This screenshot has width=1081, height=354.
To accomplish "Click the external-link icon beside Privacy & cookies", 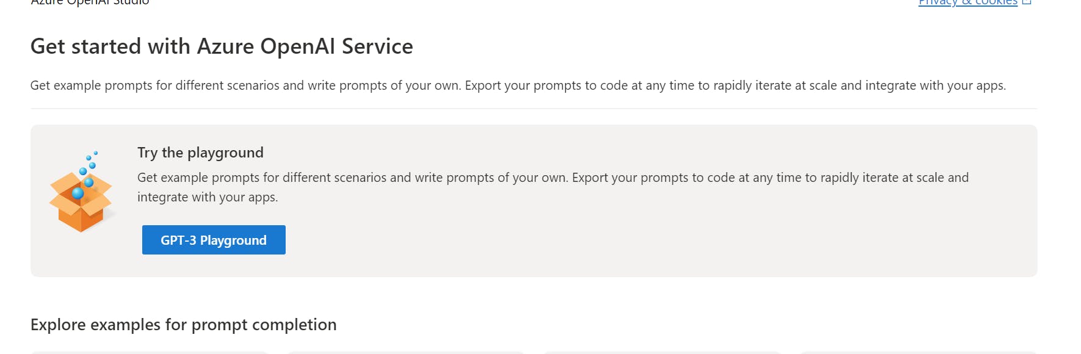I will click(1027, 2).
